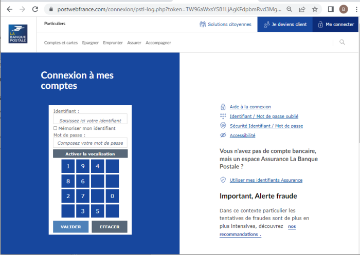
Task: Open Comptes et cartes menu
Action: point(61,43)
